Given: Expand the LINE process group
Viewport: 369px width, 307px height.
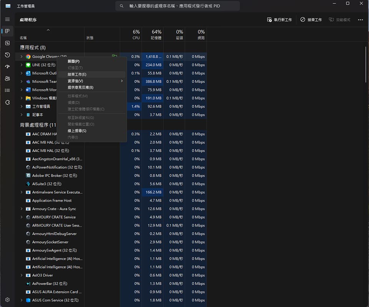Looking at the screenshot, I should coord(22,65).
